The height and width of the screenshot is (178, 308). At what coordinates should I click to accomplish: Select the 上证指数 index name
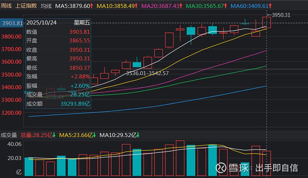tap(26, 6)
